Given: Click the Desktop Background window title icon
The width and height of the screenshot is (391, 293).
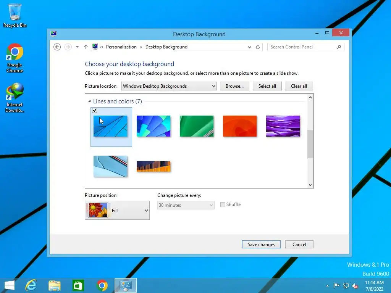Looking at the screenshot, I should tap(53, 34).
